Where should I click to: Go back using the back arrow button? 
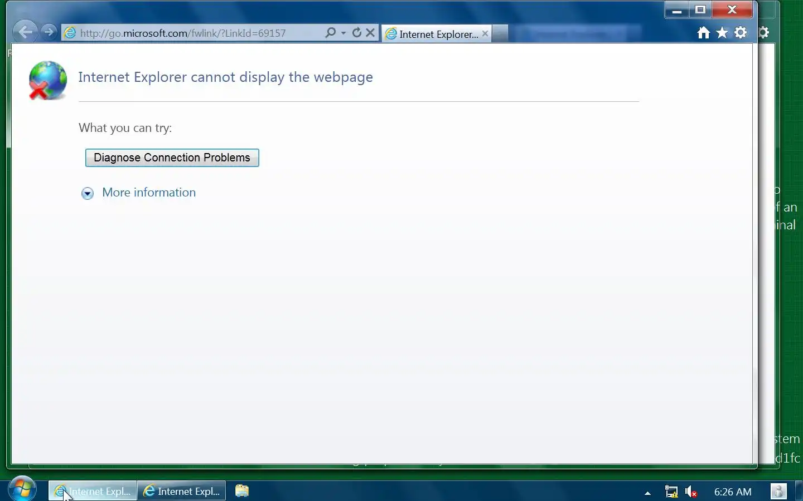pos(26,32)
